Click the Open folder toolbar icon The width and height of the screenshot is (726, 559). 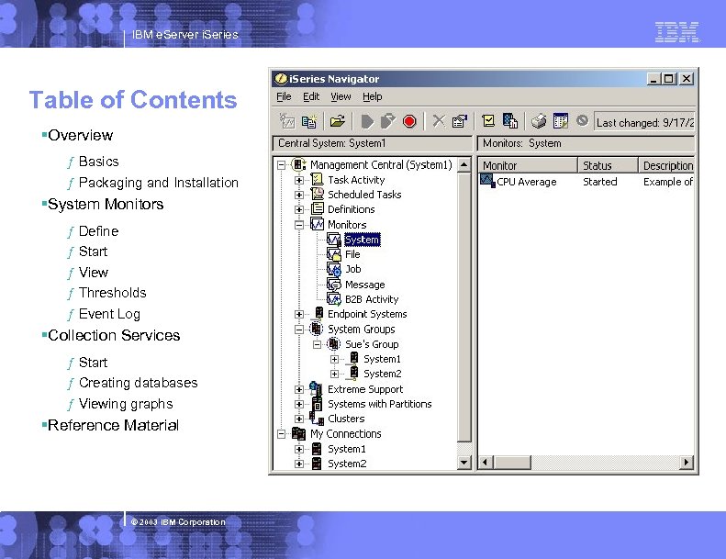(338, 121)
